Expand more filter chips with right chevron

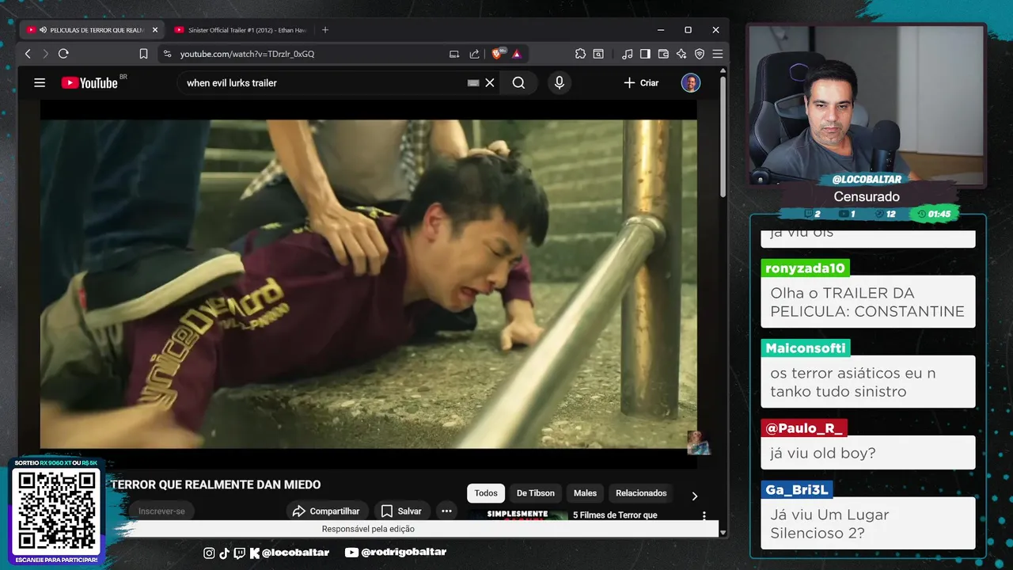click(694, 496)
